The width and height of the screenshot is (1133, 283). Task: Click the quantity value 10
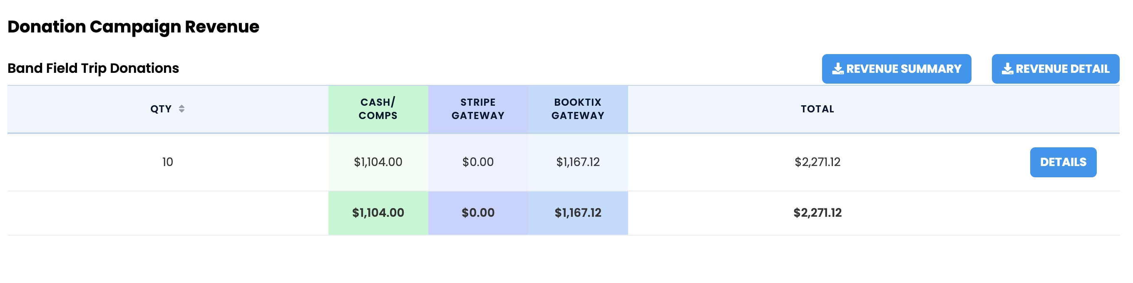(x=168, y=162)
